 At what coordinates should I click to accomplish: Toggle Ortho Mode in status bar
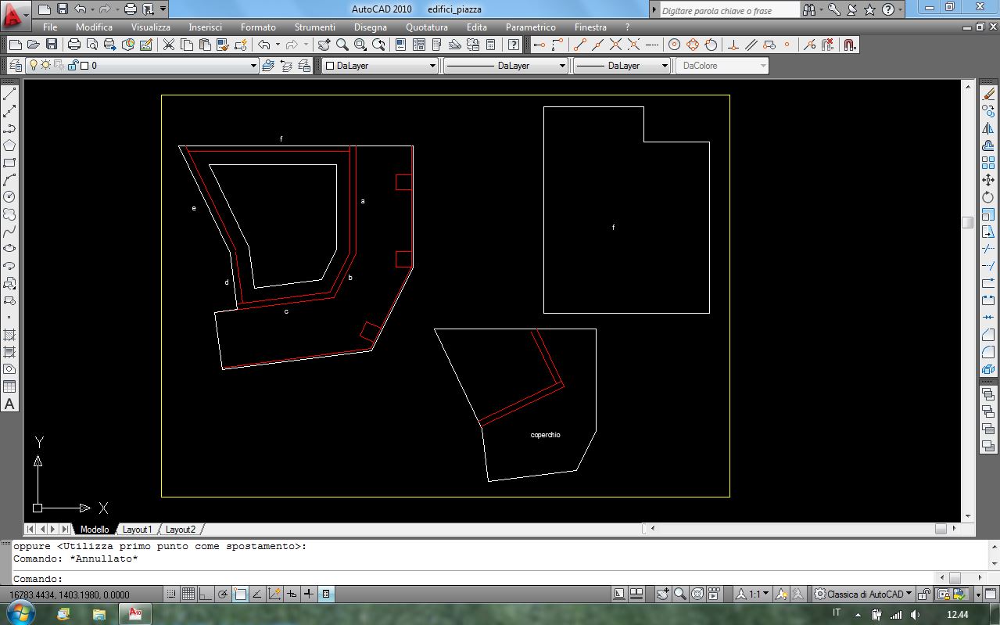pos(206,594)
